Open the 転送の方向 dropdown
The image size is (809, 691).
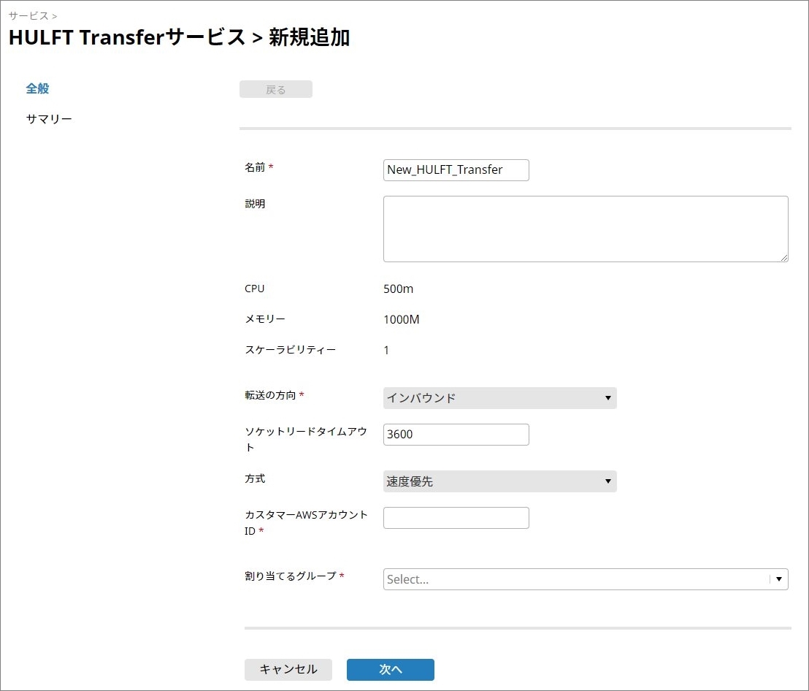tap(499, 398)
